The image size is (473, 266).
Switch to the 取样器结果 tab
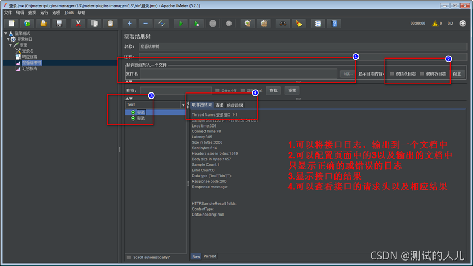pyautogui.click(x=202, y=105)
